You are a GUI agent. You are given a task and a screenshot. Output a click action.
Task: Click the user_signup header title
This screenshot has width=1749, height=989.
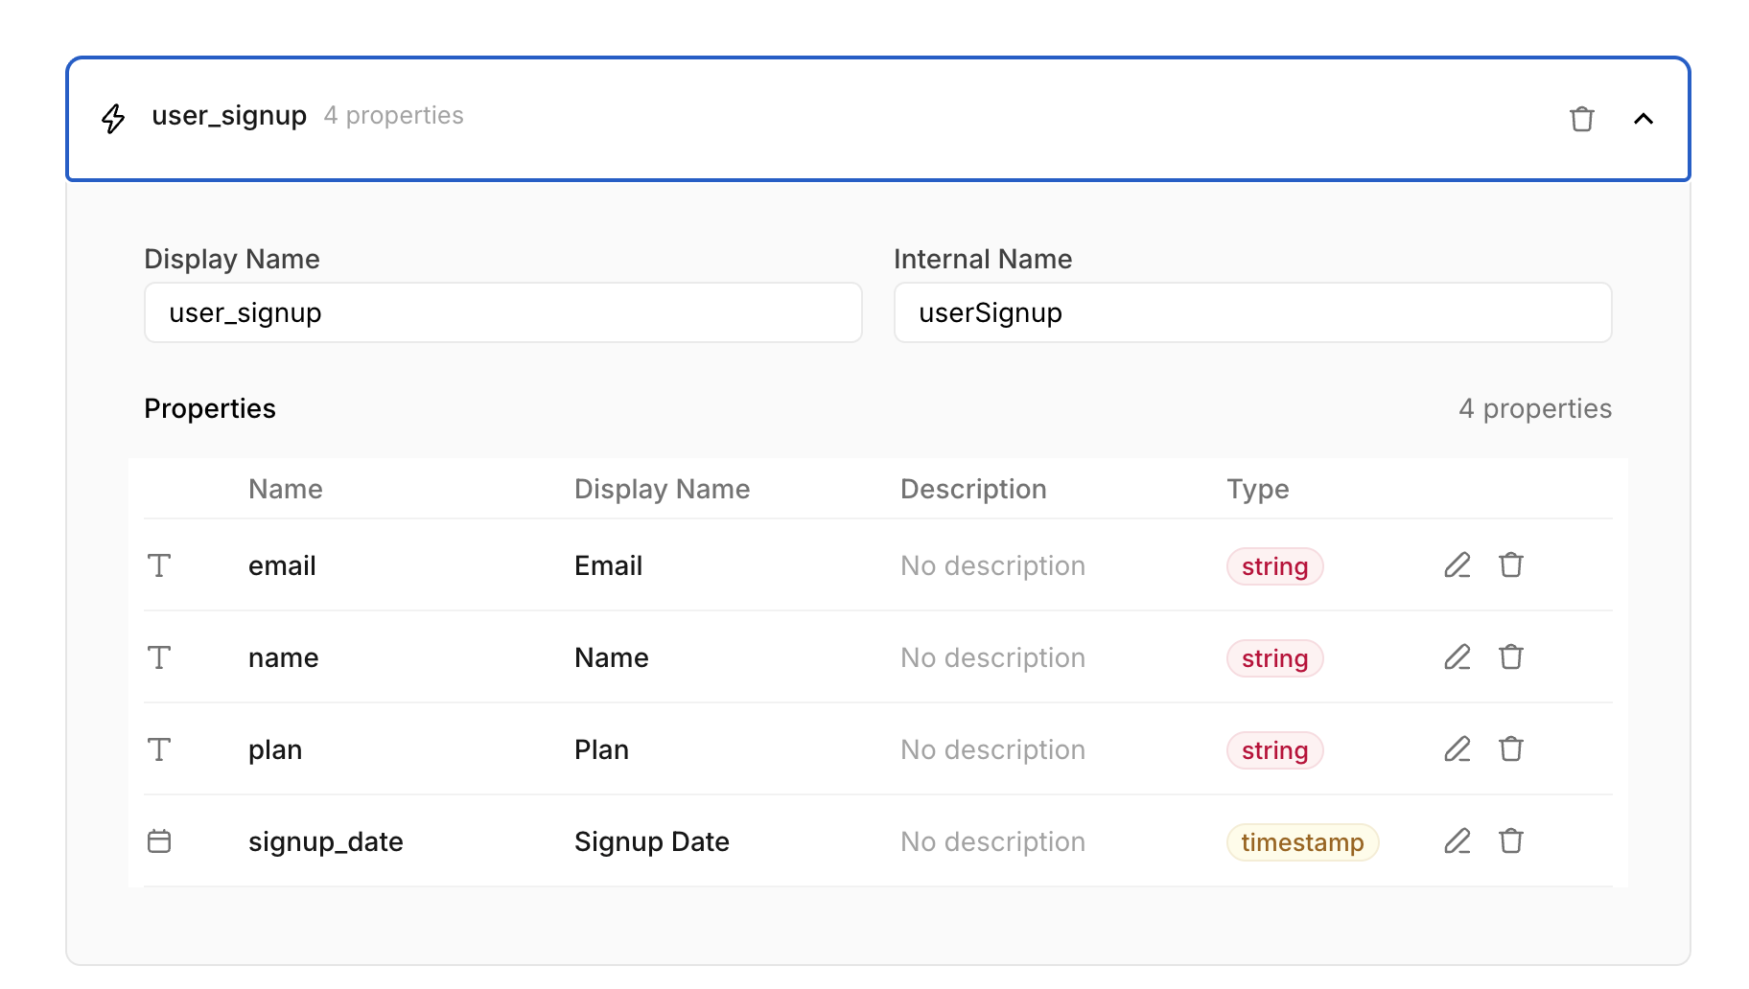click(229, 116)
